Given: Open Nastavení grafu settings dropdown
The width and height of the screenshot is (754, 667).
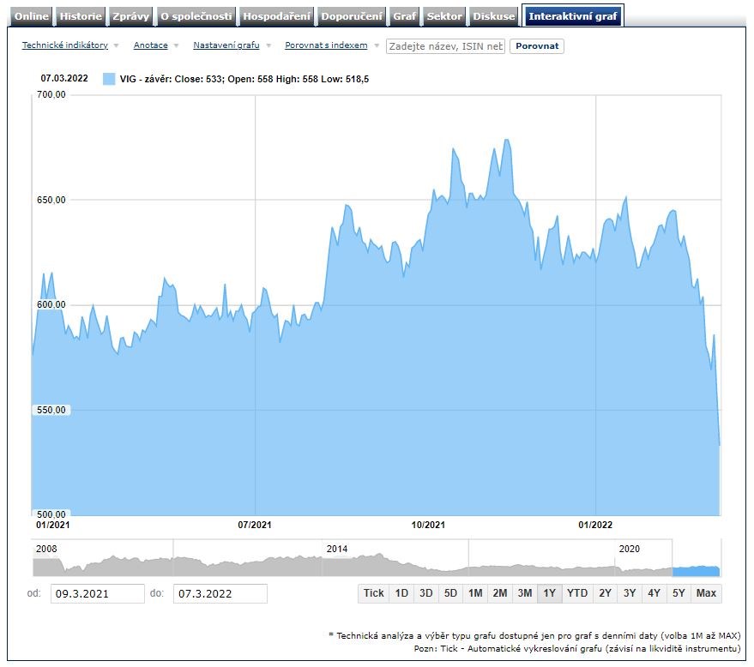Looking at the screenshot, I should 226,45.
